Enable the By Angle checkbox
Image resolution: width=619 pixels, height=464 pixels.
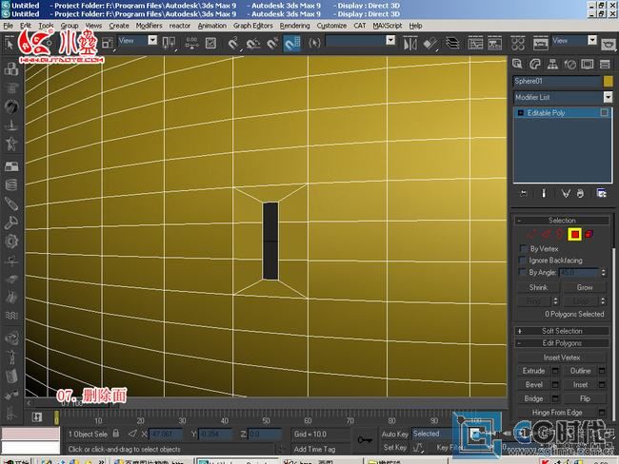[524, 272]
